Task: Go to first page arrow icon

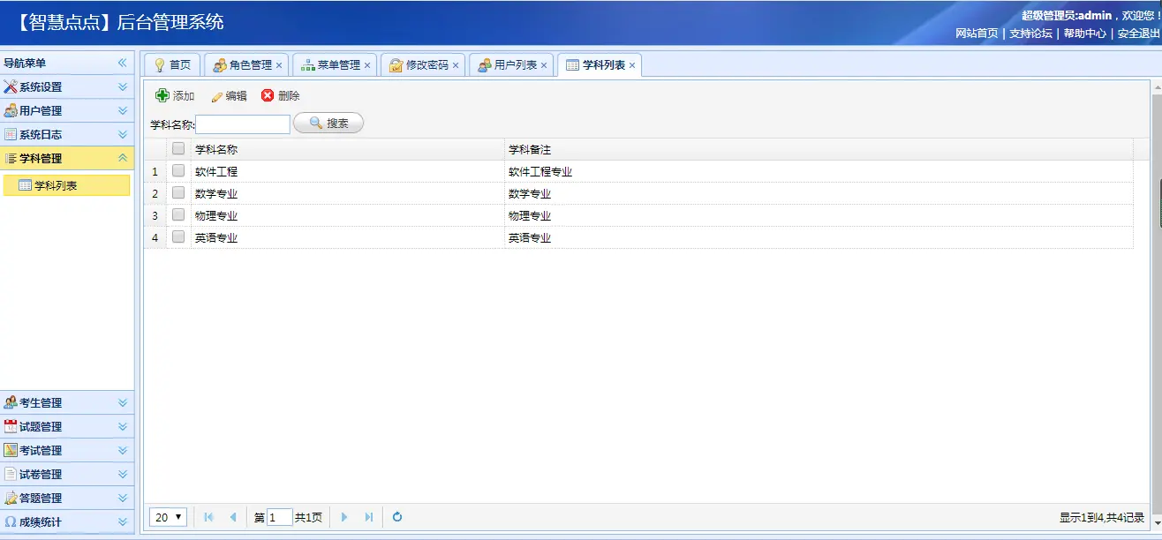Action: click(209, 517)
